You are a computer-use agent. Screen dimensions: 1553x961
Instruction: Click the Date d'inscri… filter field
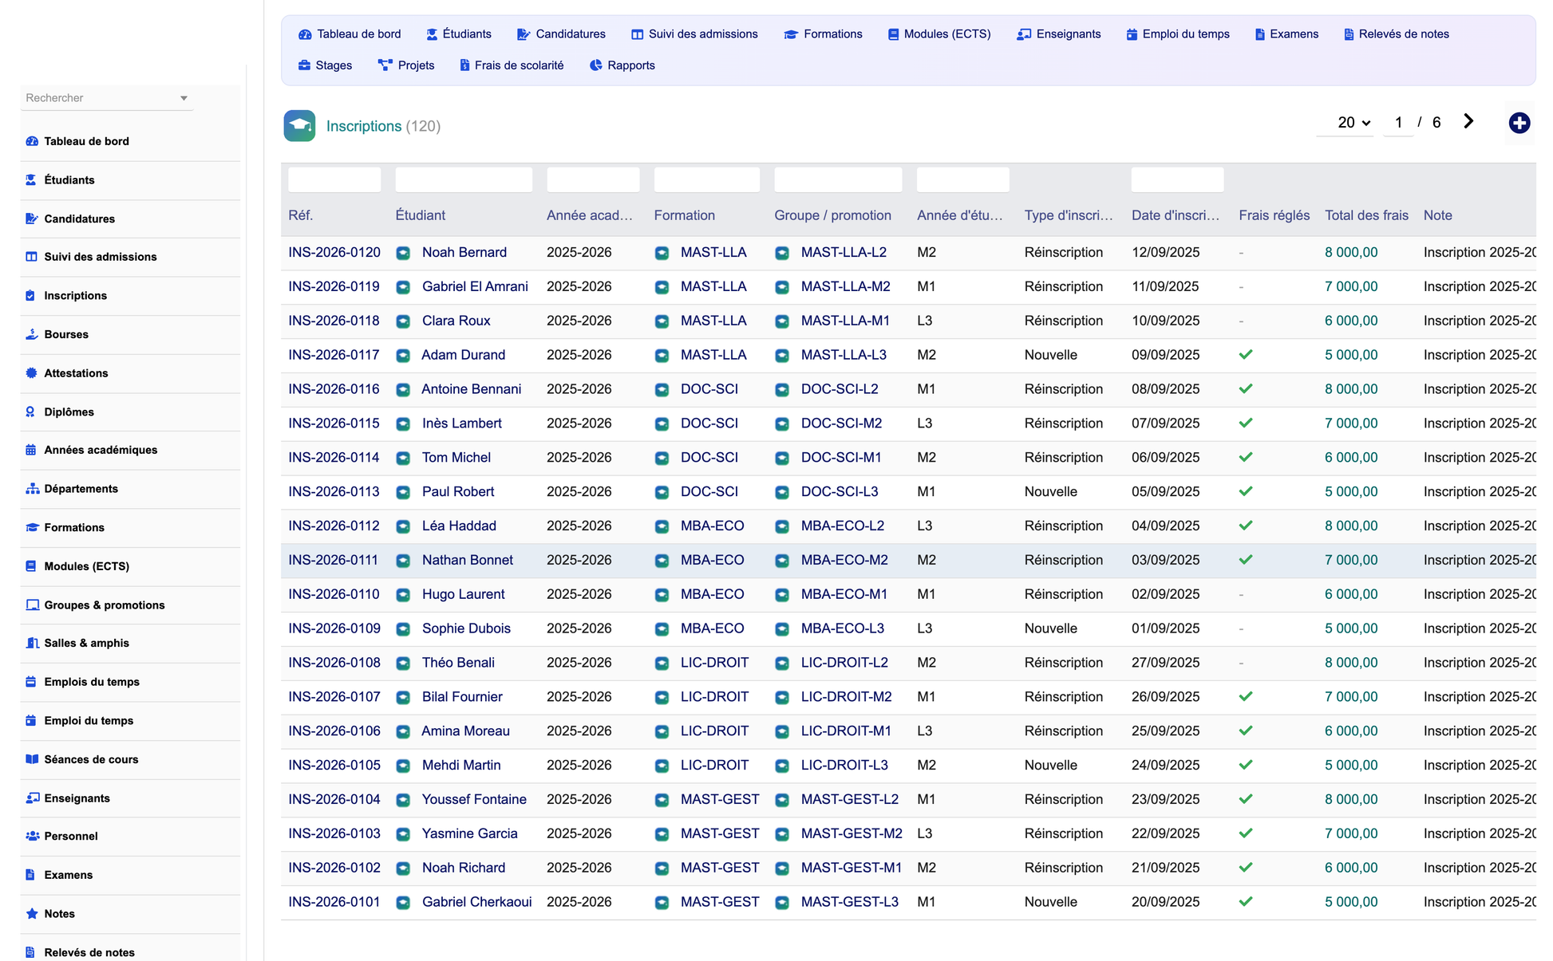coord(1177,179)
